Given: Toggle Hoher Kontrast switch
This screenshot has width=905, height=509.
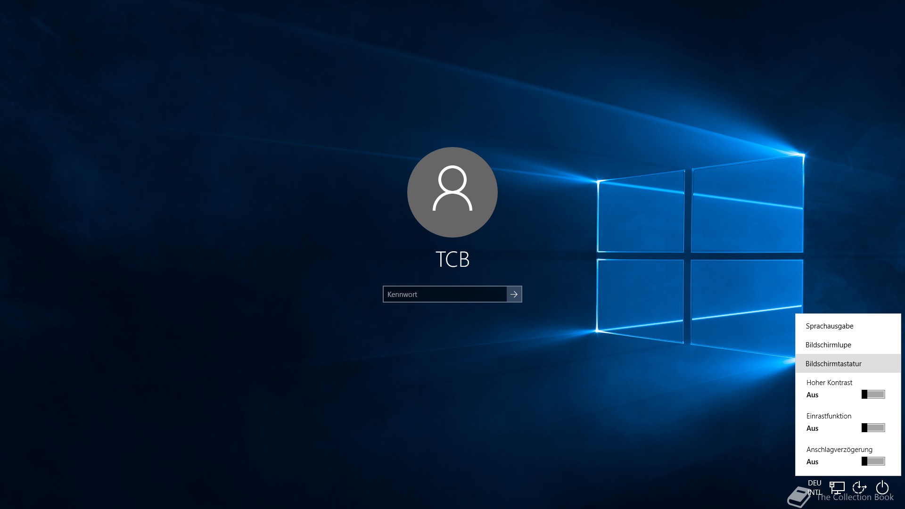Looking at the screenshot, I should (x=873, y=394).
